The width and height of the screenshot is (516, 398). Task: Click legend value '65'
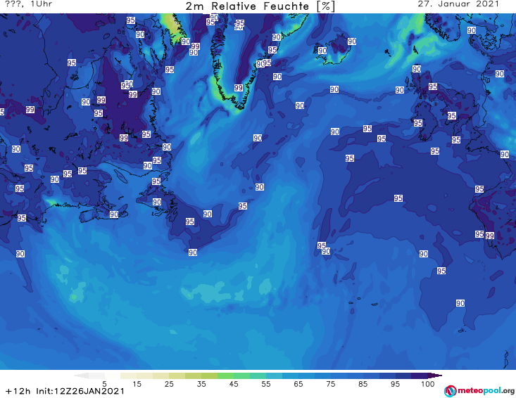(x=298, y=384)
